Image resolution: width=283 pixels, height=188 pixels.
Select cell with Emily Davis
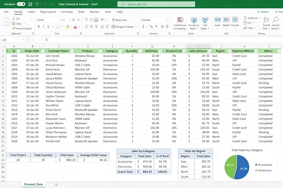tap(59, 69)
